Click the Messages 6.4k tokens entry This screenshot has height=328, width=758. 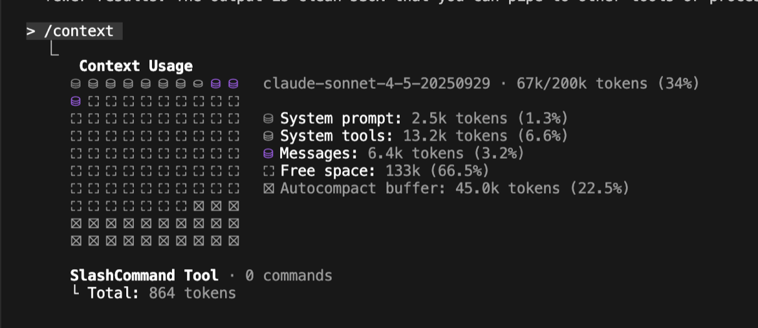tap(401, 154)
